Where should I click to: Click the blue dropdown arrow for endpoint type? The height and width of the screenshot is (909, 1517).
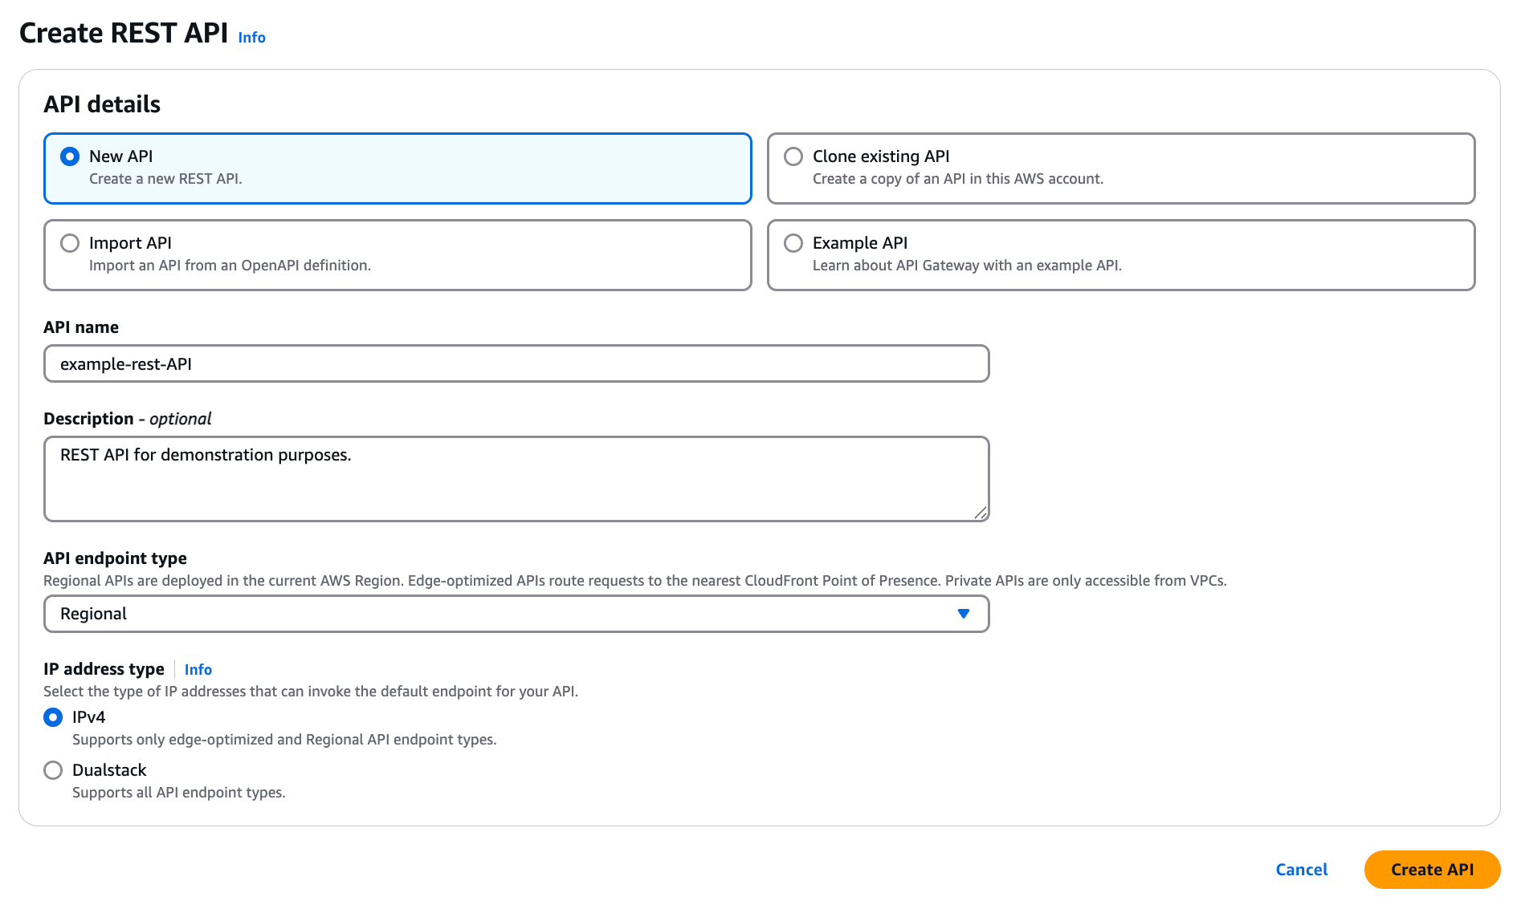(964, 614)
